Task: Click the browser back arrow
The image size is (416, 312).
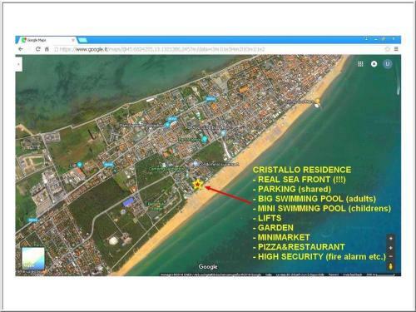Action: pyautogui.click(x=21, y=49)
